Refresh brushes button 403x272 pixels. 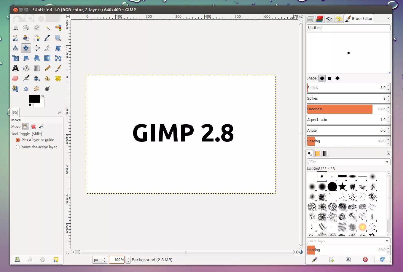tap(382, 260)
